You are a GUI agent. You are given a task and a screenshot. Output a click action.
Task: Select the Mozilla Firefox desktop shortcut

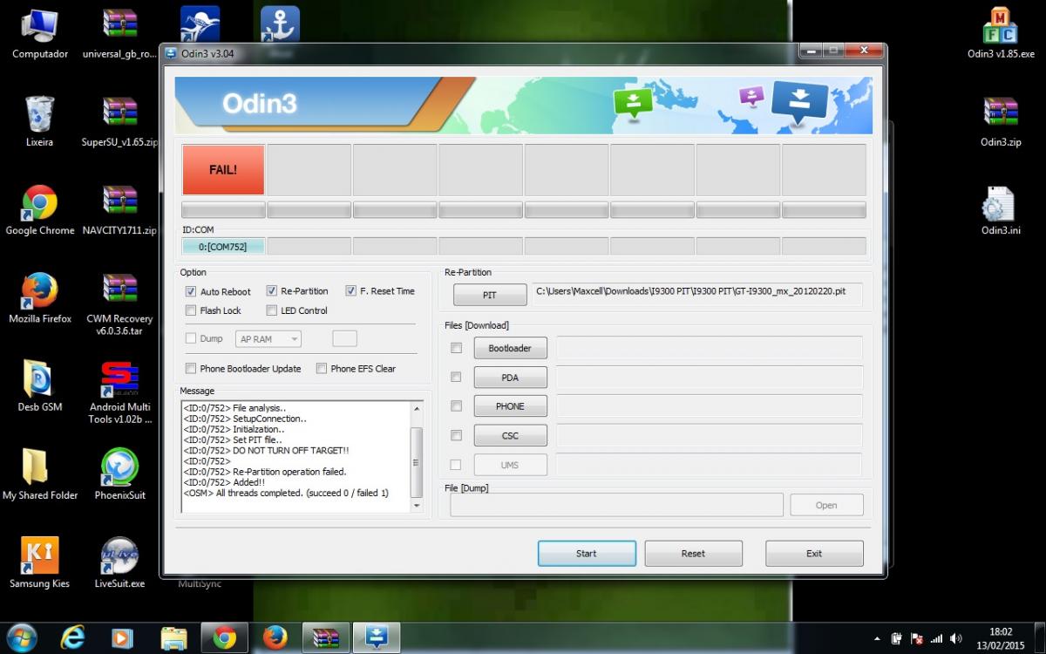point(40,297)
